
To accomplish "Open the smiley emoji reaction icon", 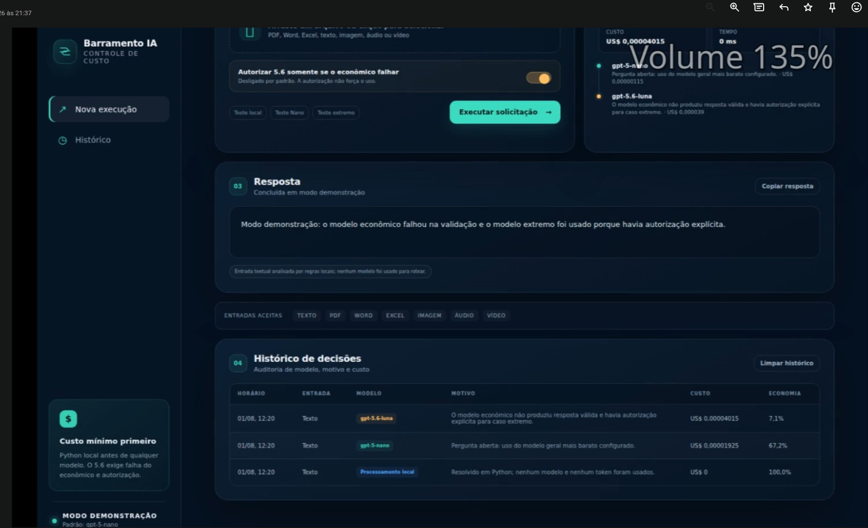I will [x=857, y=7].
